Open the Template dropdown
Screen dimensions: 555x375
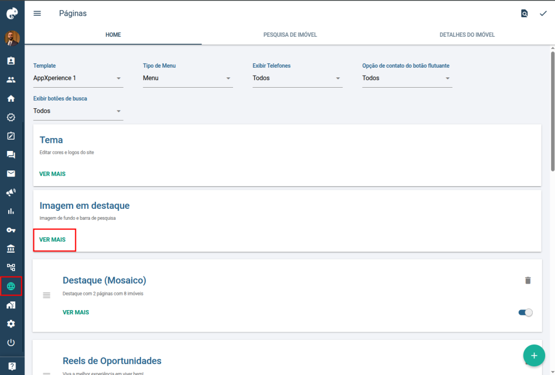(x=78, y=78)
